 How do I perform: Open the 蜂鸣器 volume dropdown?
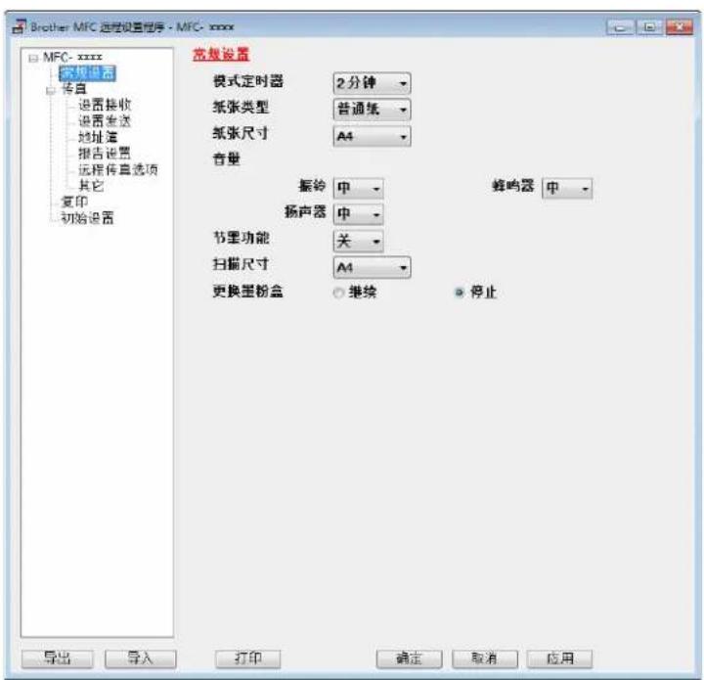[567, 188]
